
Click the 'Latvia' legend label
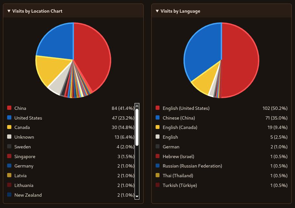click(x=20, y=176)
